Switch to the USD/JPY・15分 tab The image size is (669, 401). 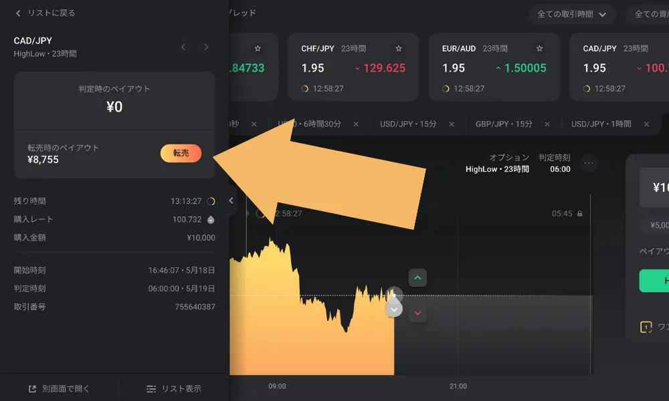(408, 124)
